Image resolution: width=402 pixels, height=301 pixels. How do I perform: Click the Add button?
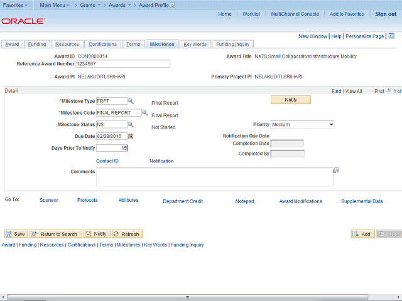[363, 234]
